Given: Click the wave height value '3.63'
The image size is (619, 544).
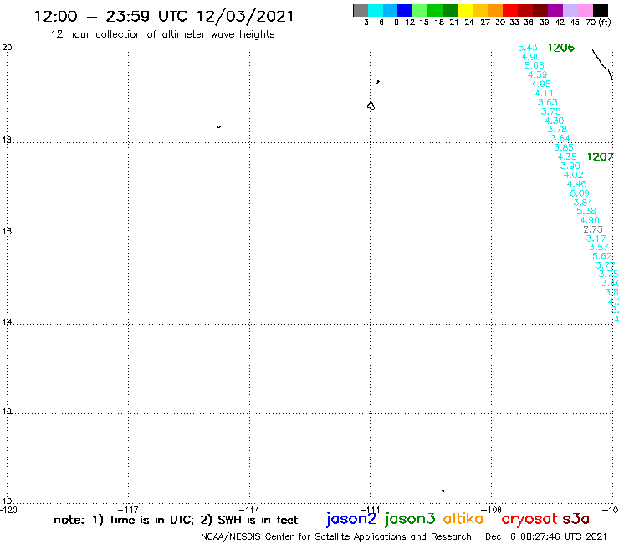Looking at the screenshot, I should [x=548, y=102].
